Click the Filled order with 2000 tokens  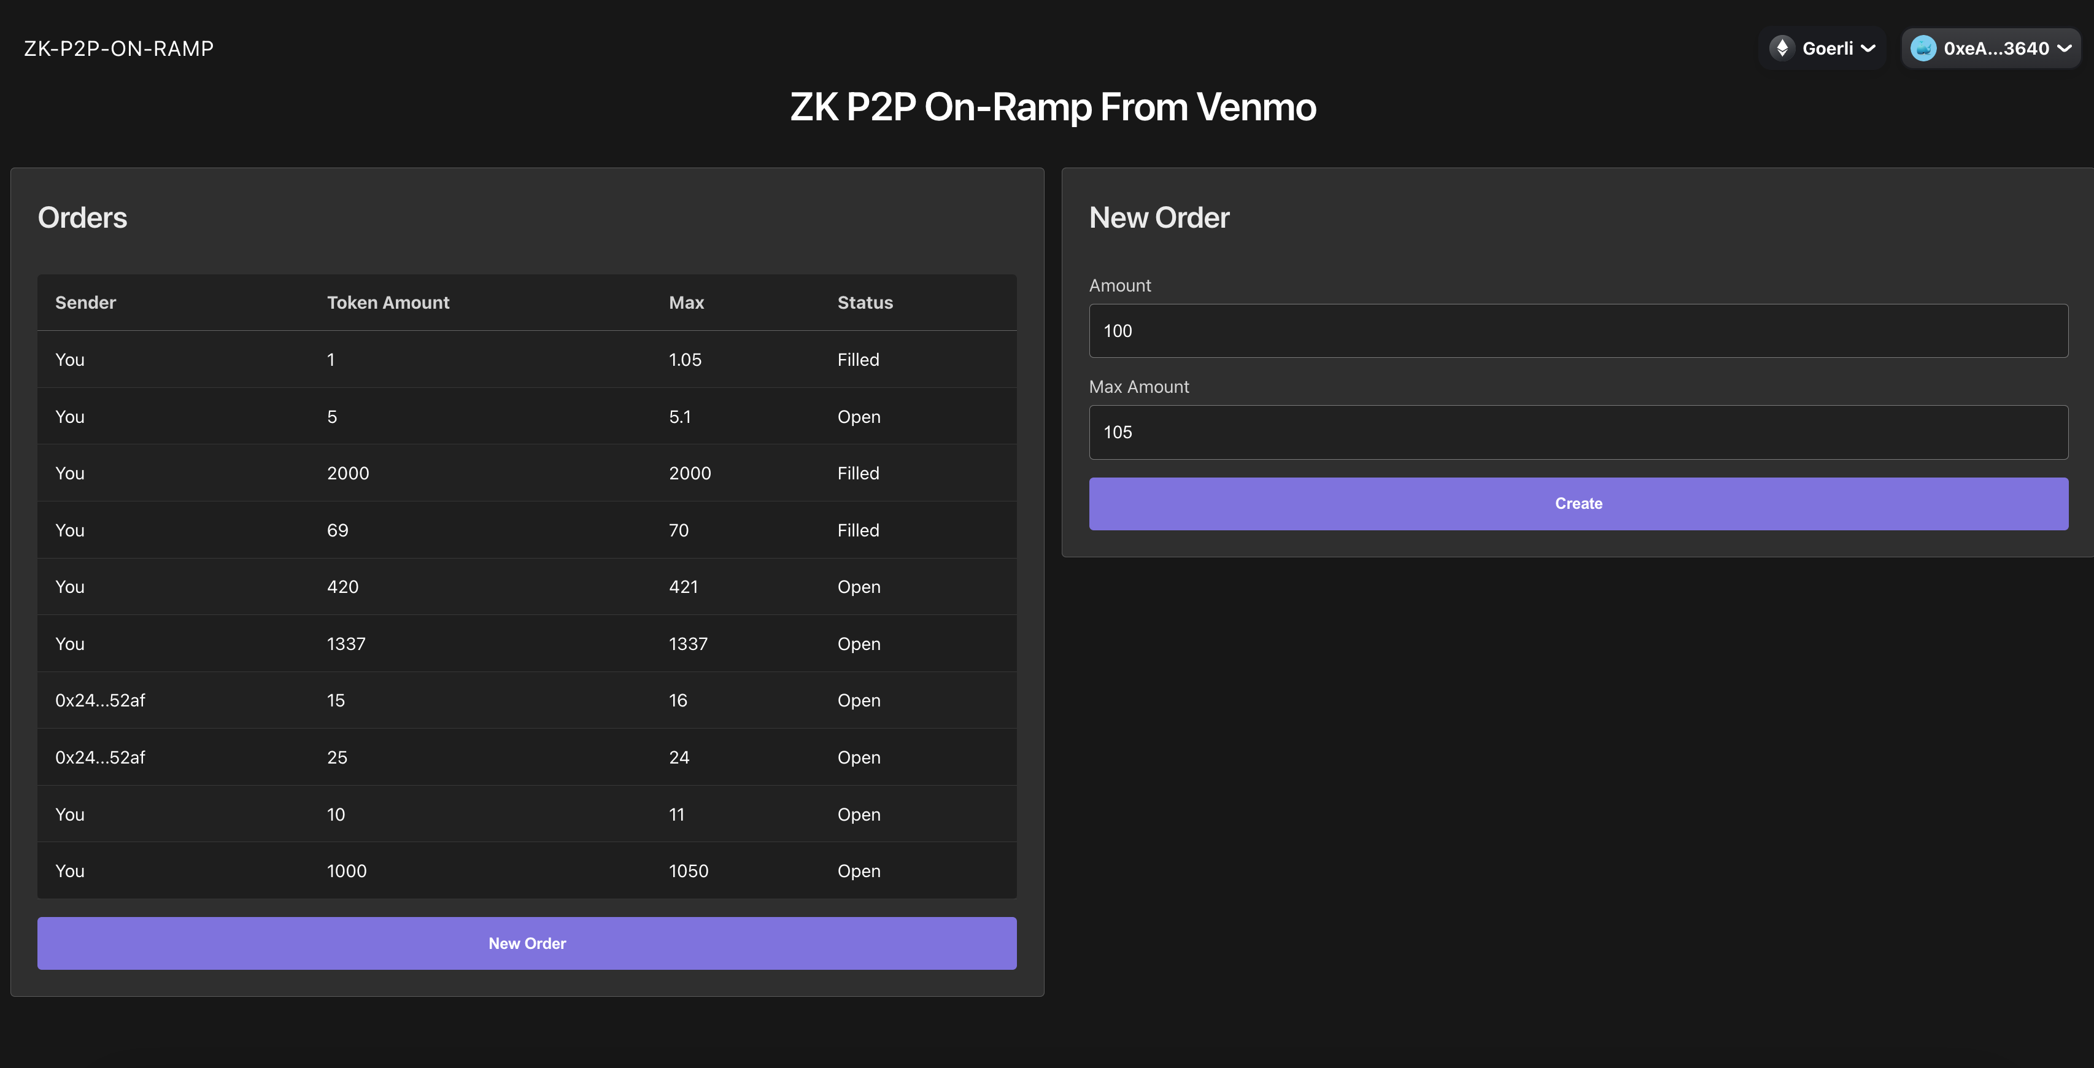pos(527,472)
